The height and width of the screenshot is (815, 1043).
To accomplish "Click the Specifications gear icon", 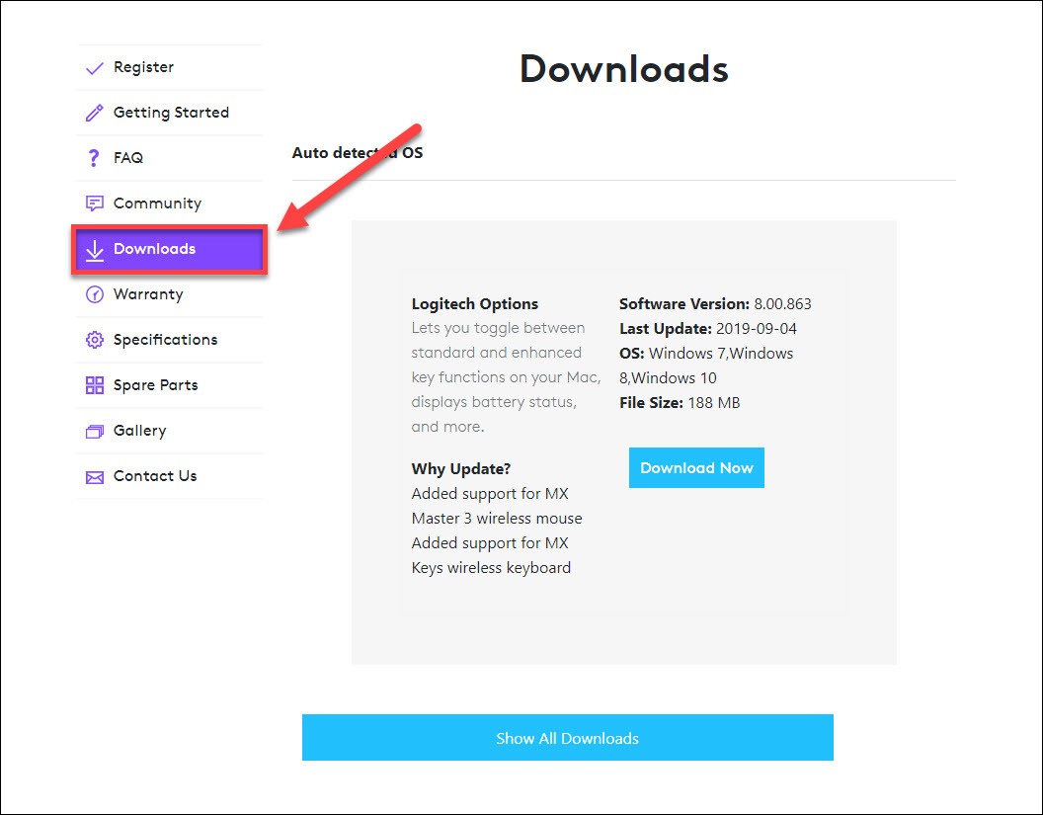I will (94, 339).
